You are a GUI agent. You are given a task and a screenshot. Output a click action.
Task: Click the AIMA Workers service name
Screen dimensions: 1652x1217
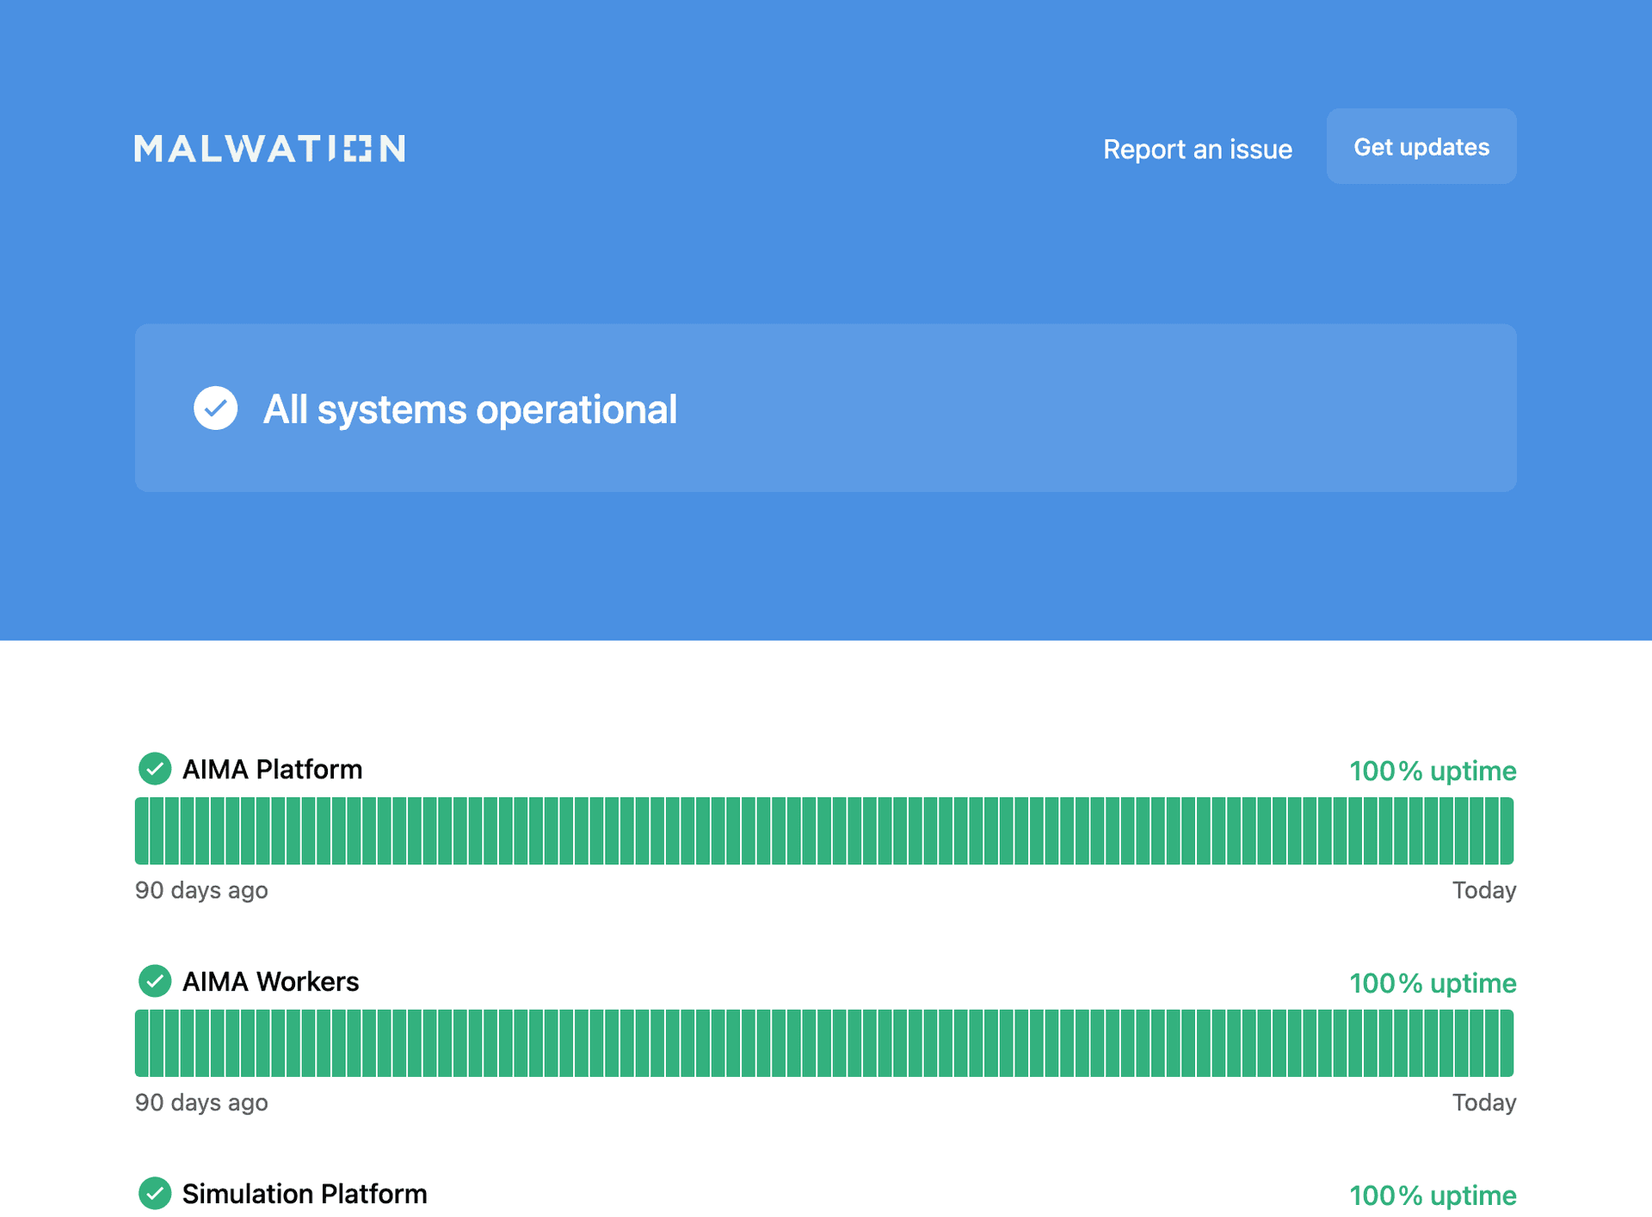click(x=270, y=981)
